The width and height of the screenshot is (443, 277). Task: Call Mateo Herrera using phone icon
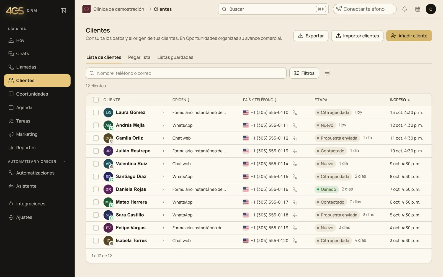(x=295, y=202)
